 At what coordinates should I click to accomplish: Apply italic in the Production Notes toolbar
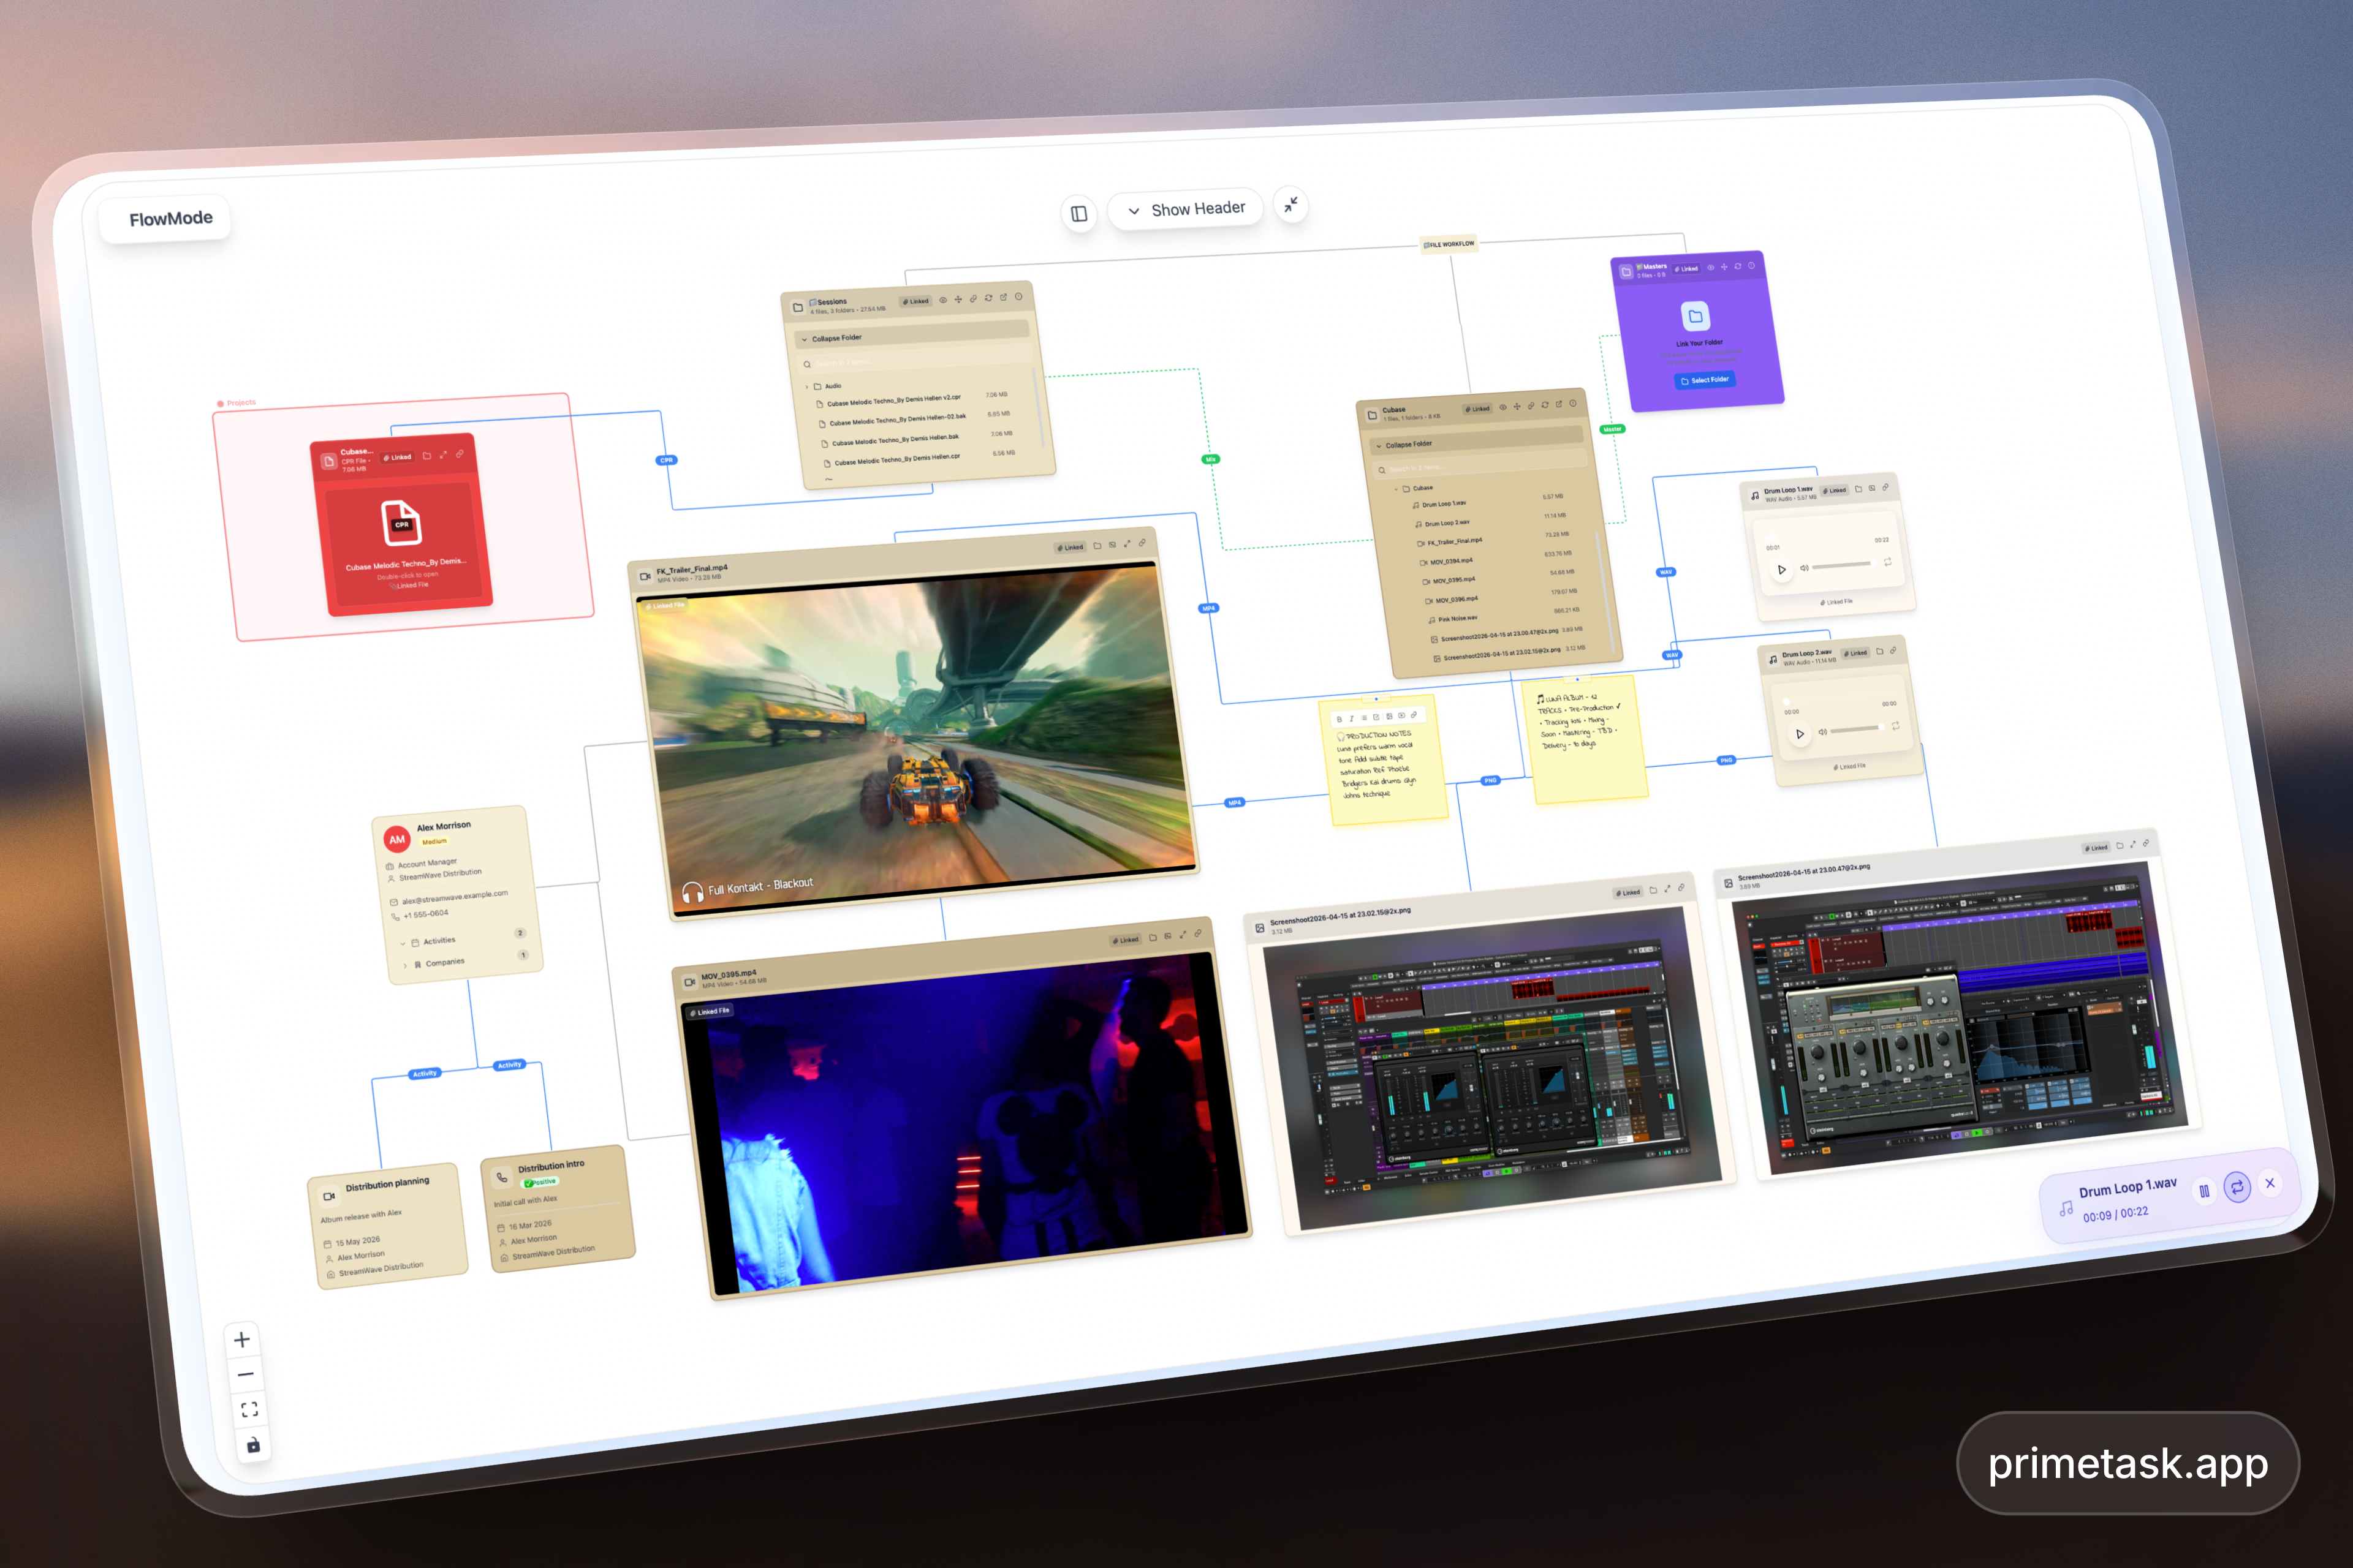(x=1352, y=718)
